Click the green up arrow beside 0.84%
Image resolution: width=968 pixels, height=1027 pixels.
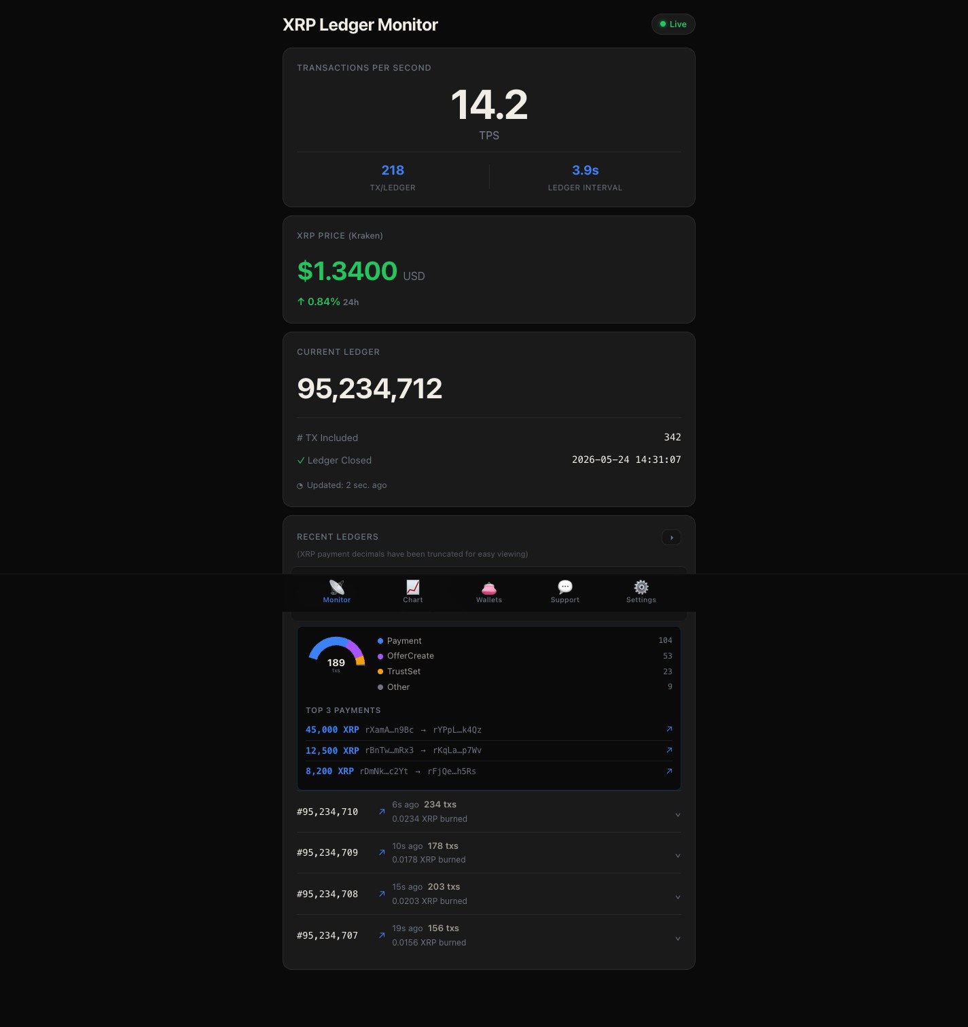click(301, 302)
